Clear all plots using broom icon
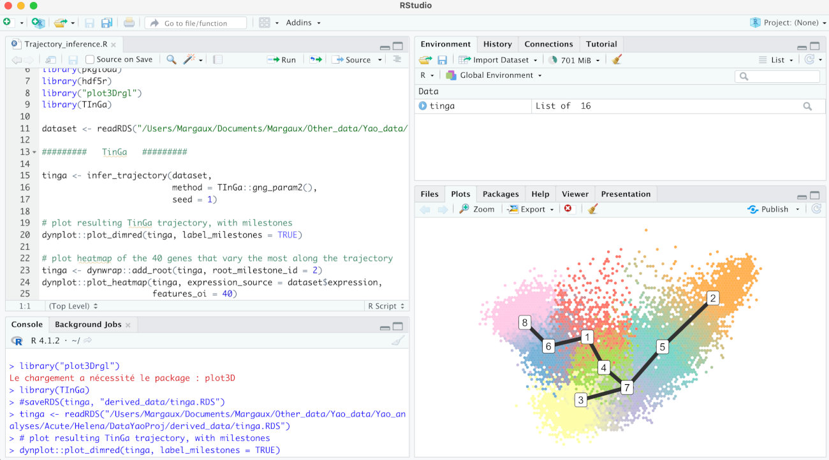The width and height of the screenshot is (829, 460). click(x=592, y=209)
